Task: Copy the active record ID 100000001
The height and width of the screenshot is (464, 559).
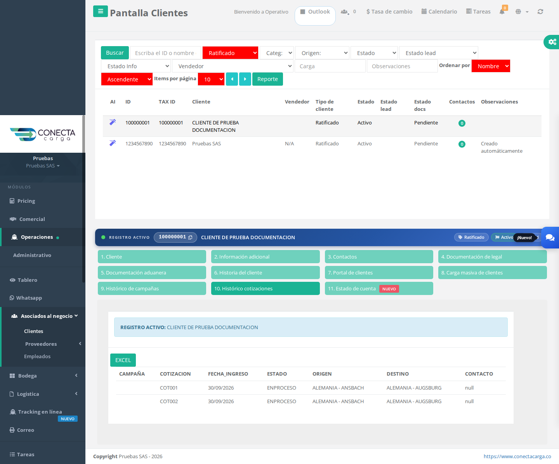Action: coord(190,237)
